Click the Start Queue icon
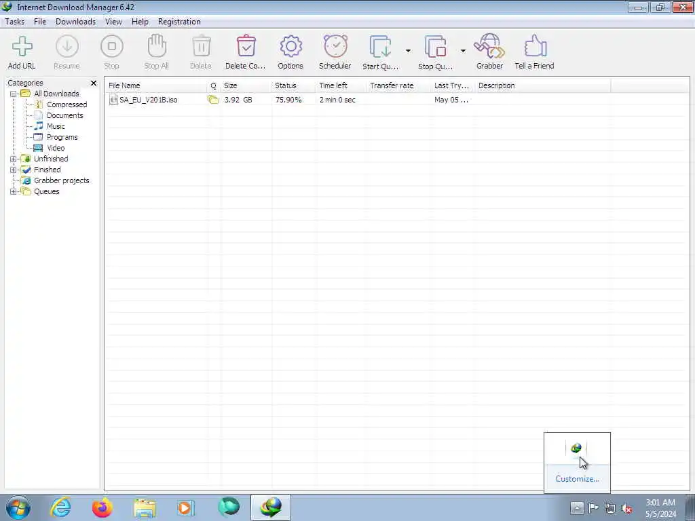Viewport: 695px width, 521px height. 381,47
